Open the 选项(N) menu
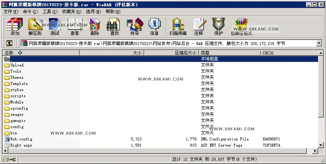 pyautogui.click(x=93, y=12)
